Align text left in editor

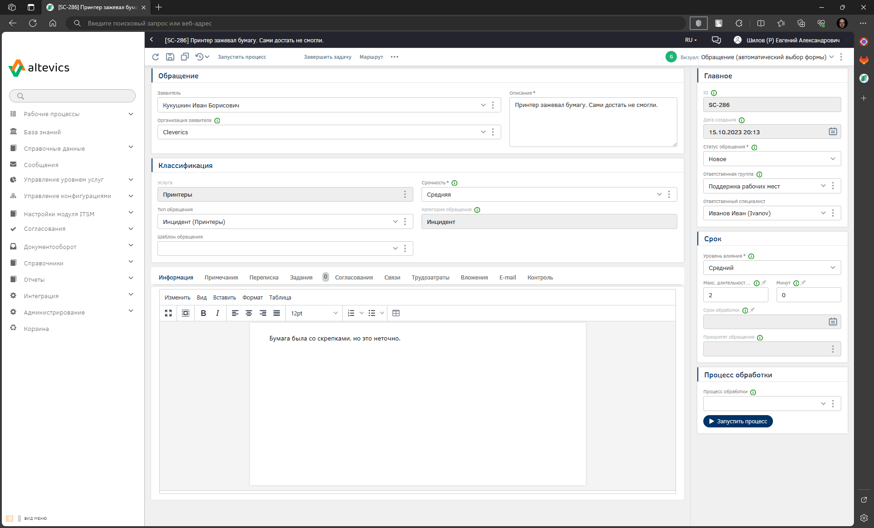click(x=235, y=313)
